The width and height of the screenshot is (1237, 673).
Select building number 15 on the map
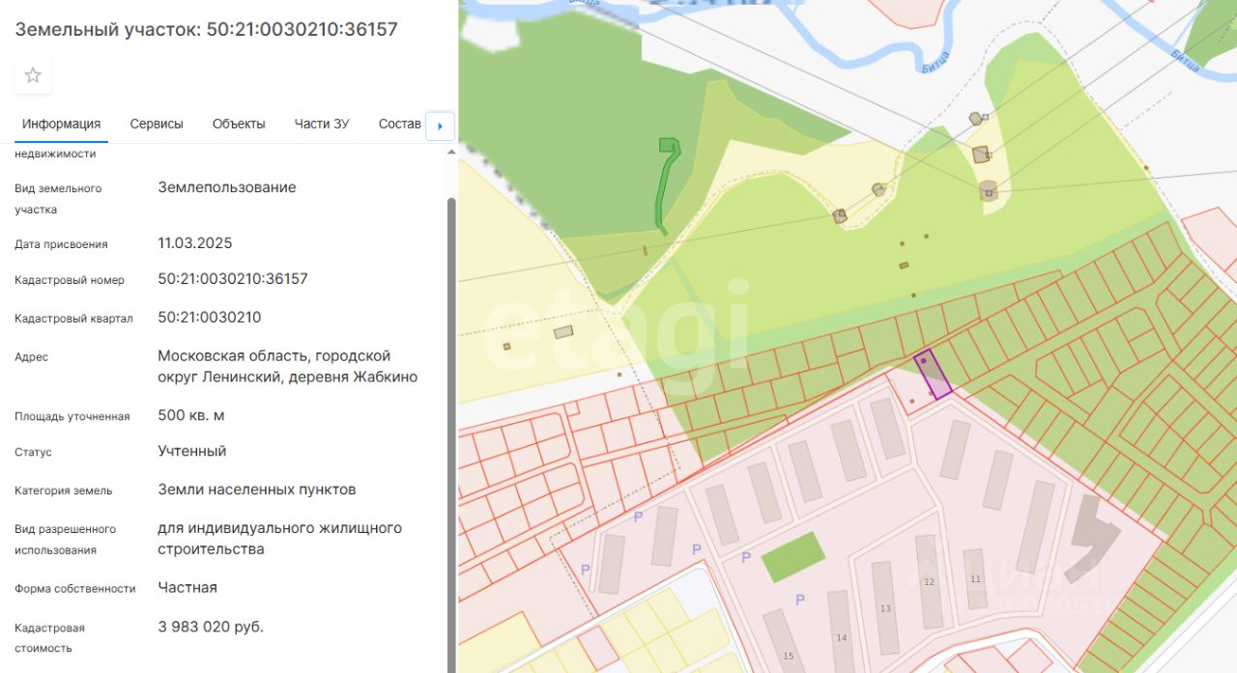point(785,642)
